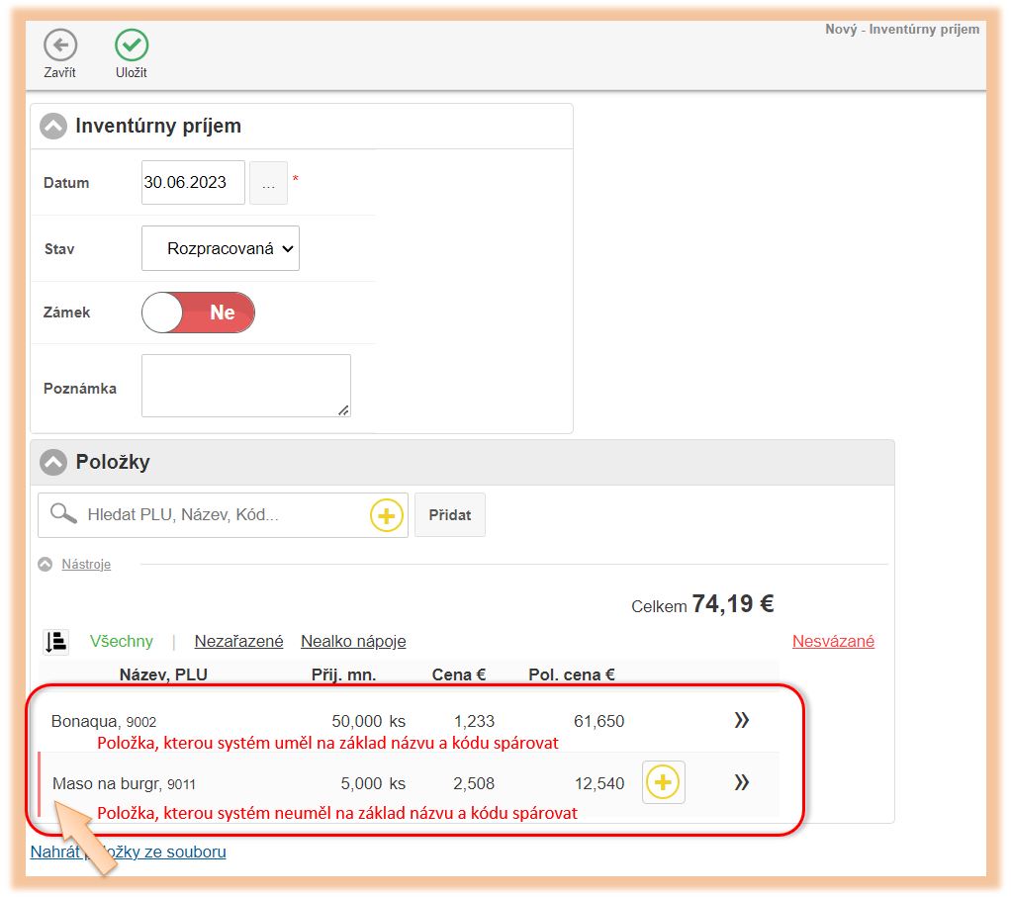Click the Nesvázané link
The image size is (1011, 897).
coord(833,642)
